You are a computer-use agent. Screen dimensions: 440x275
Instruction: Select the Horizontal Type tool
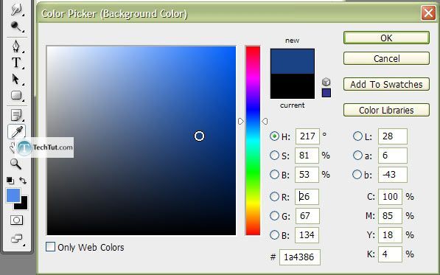[x=16, y=63]
